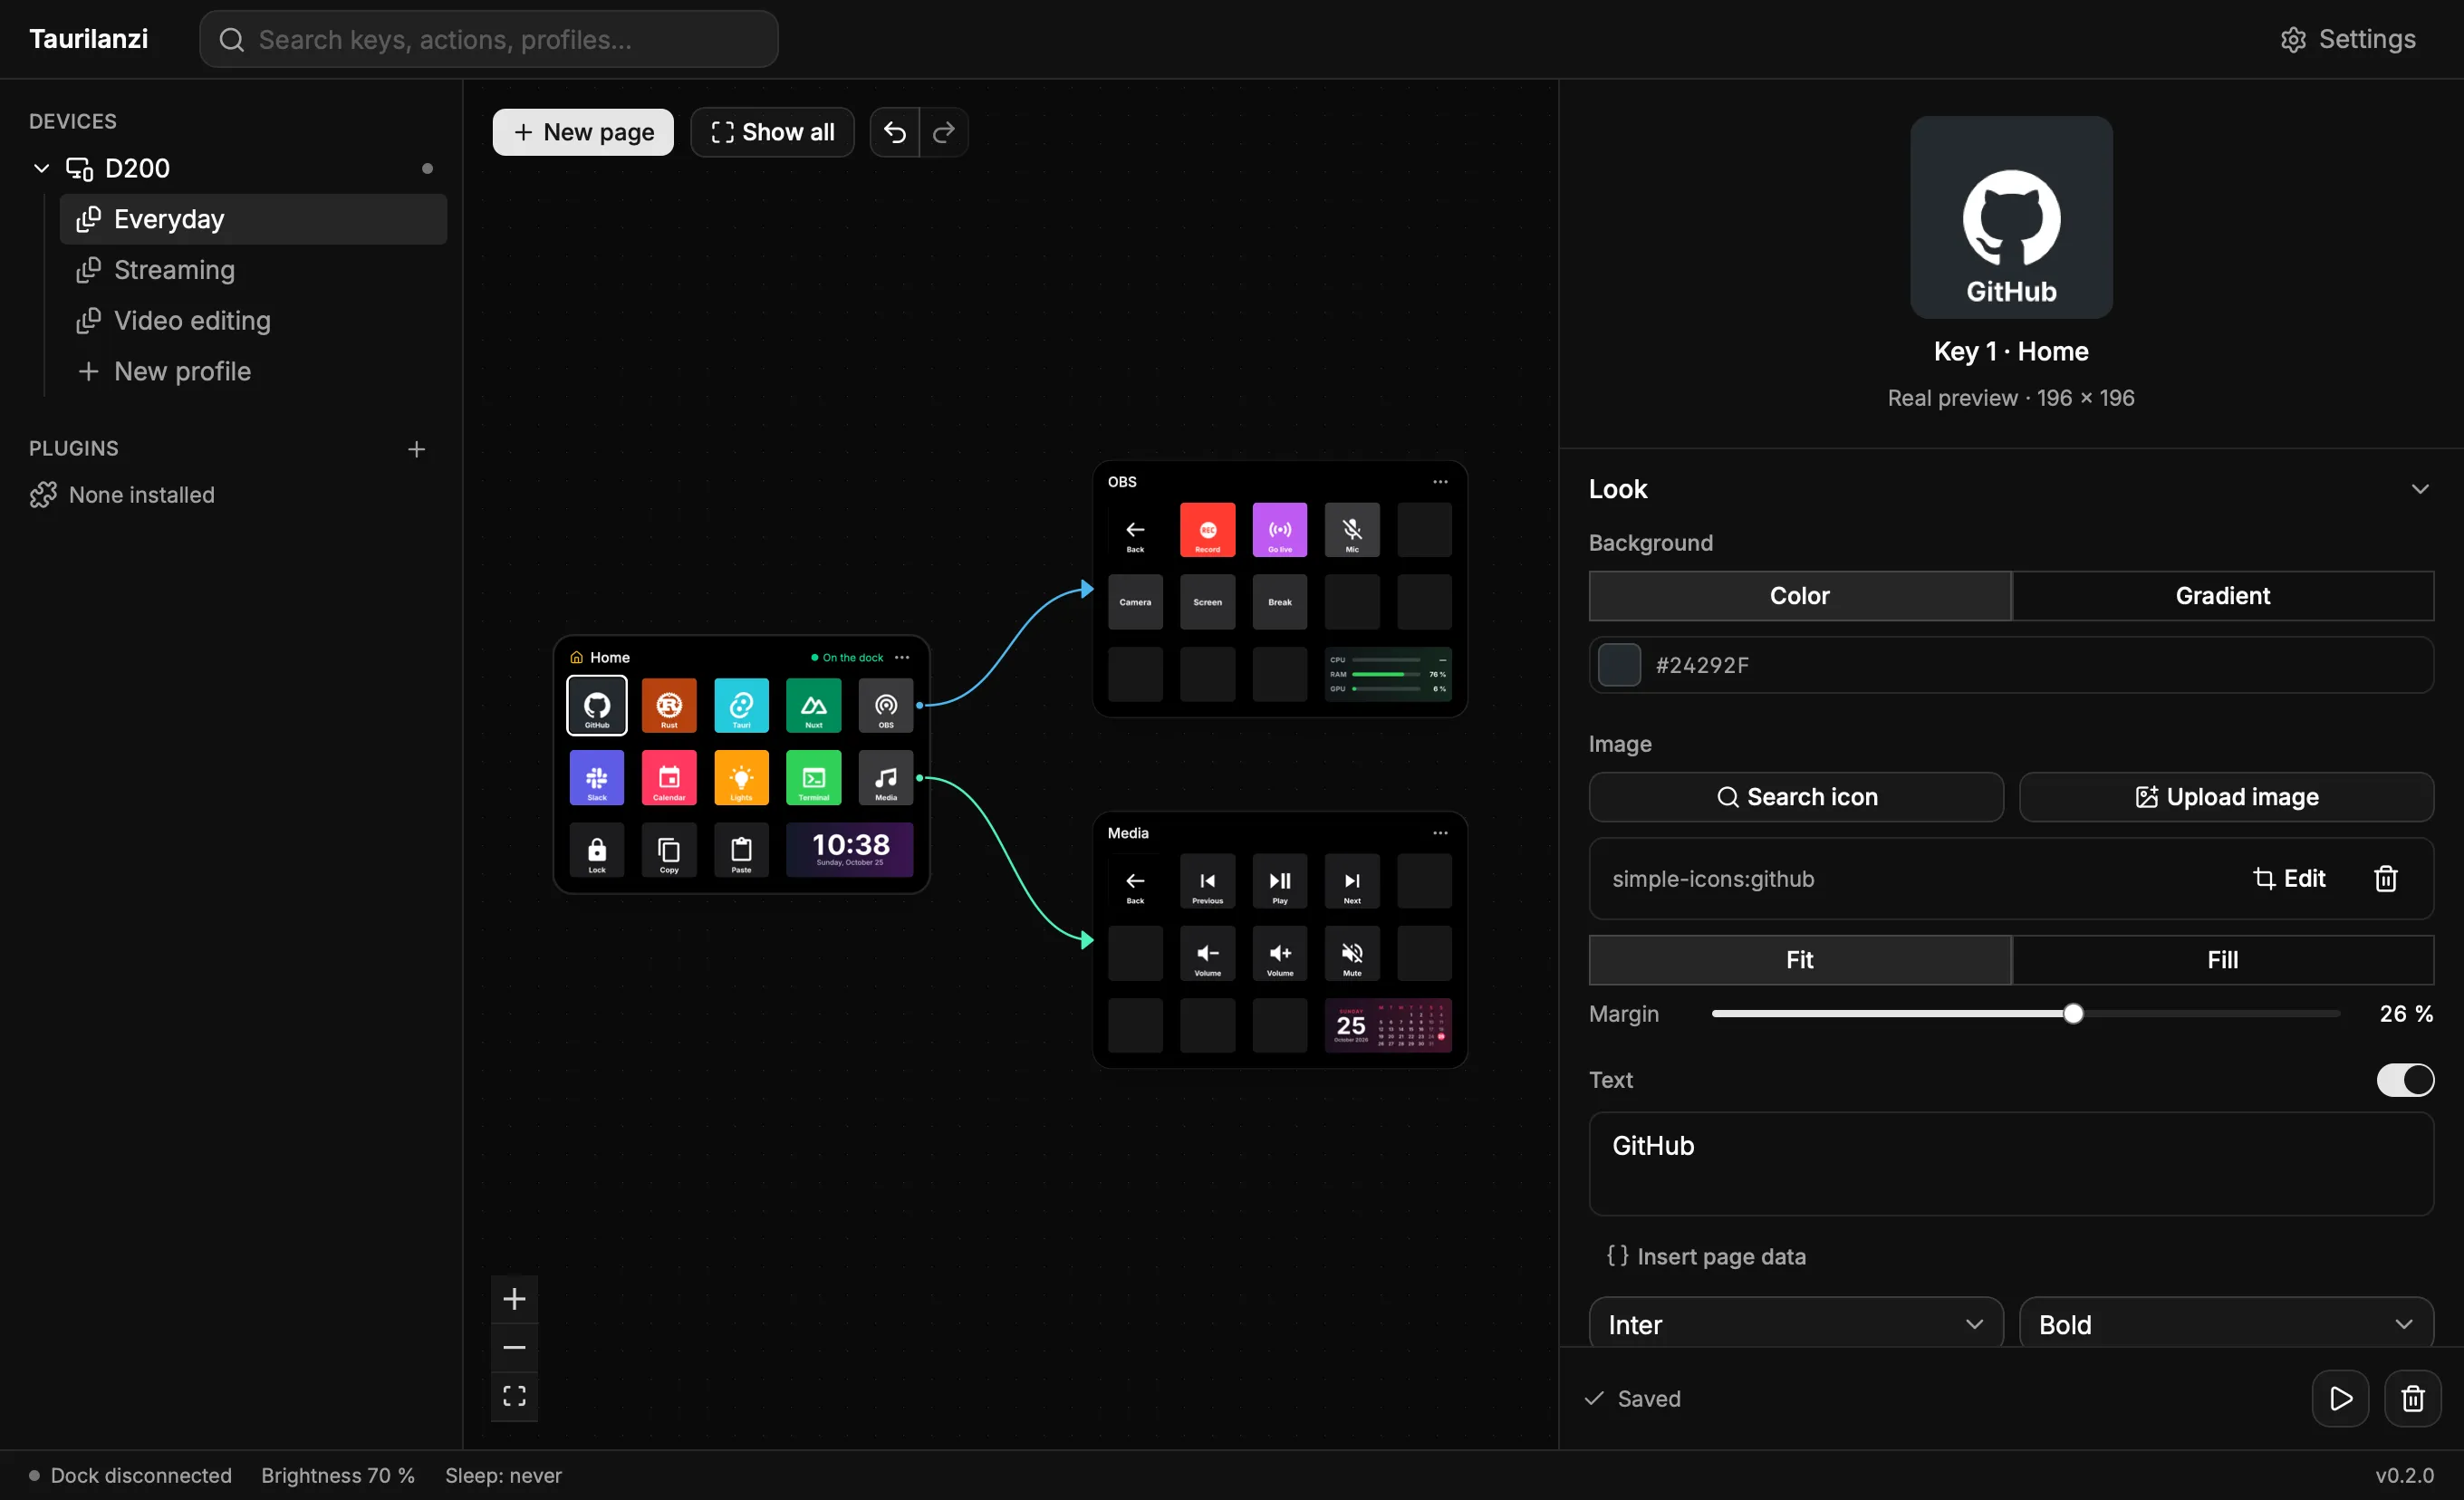Set image scaling to Fit
Screen dimensions: 2464x1500
click(x=1800, y=960)
